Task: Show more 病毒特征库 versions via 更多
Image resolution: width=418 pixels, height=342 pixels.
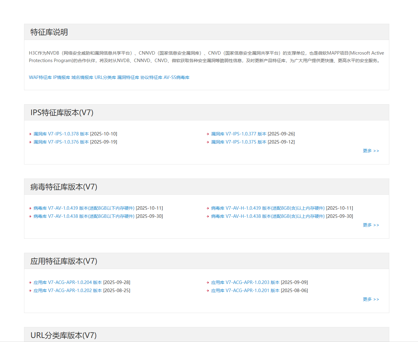Action: (371, 225)
